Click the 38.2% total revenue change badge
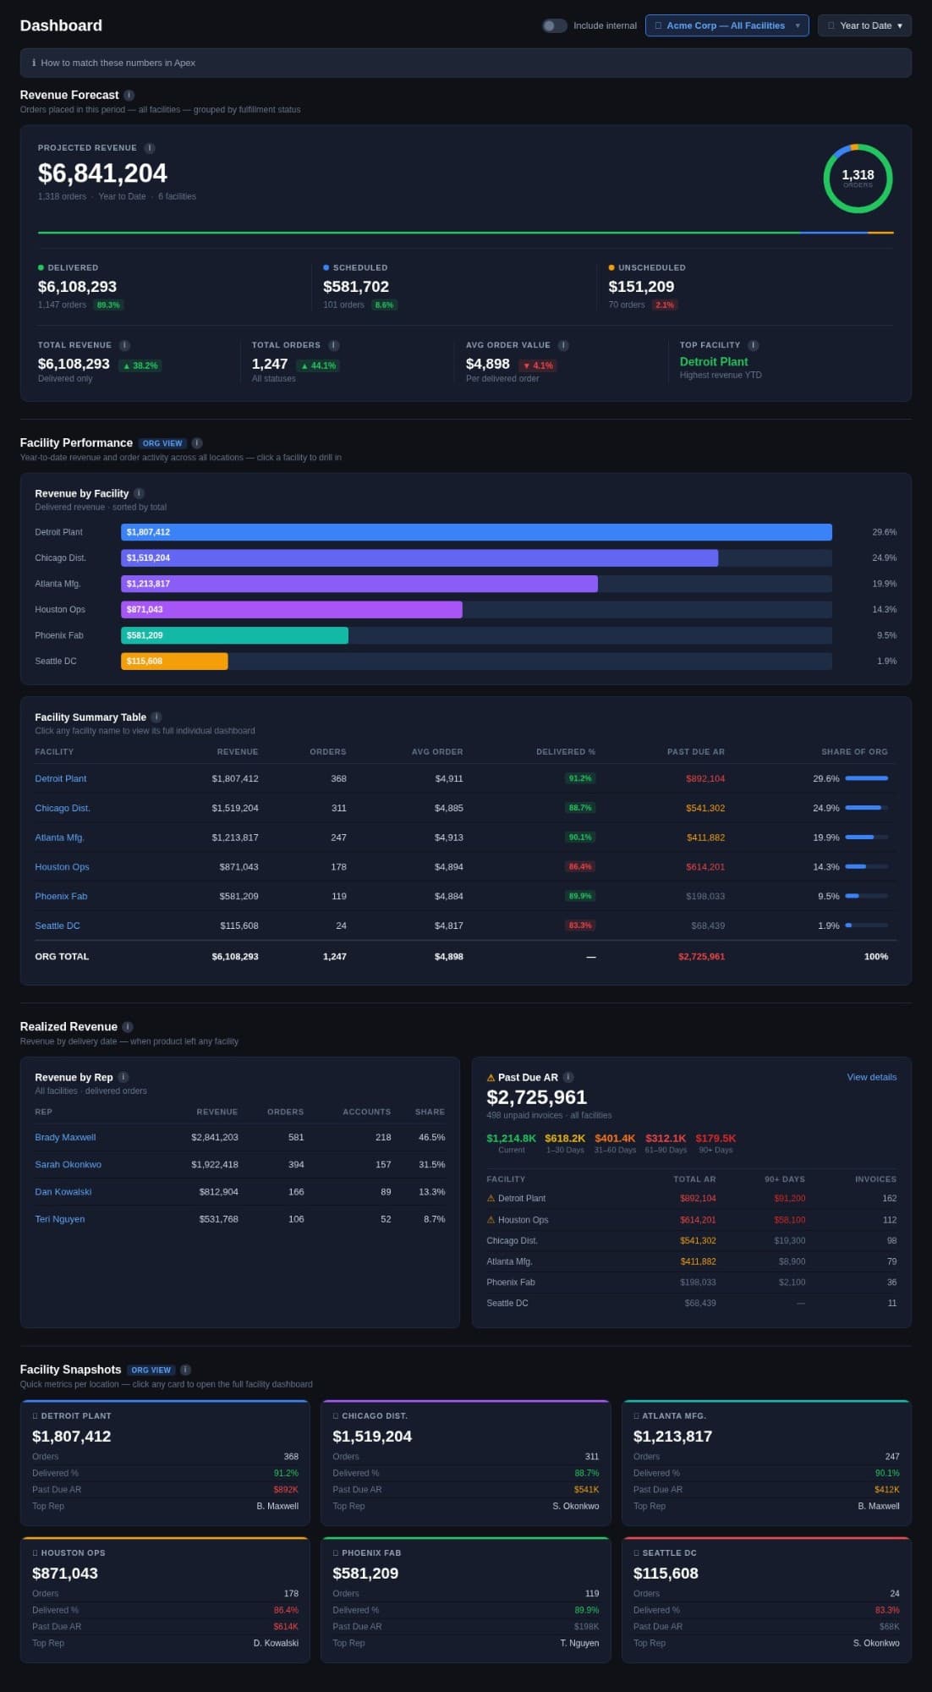Image resolution: width=932 pixels, height=1692 pixels. (140, 366)
